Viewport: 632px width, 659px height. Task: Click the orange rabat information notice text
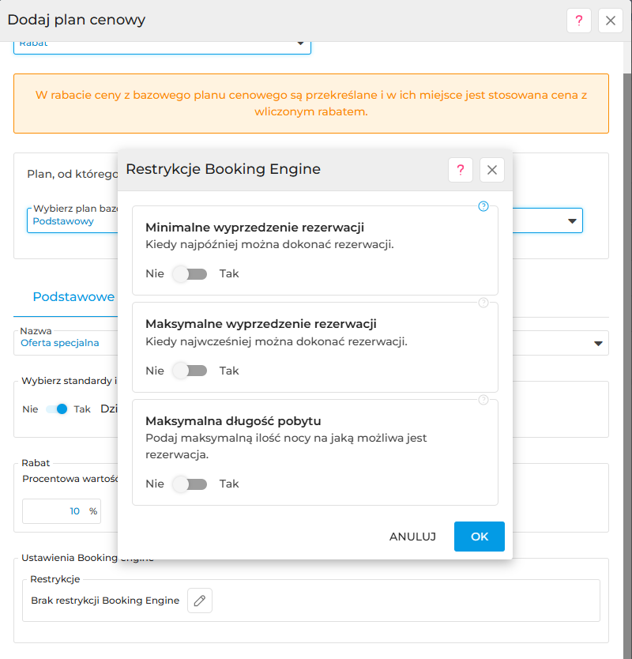pyautogui.click(x=311, y=104)
